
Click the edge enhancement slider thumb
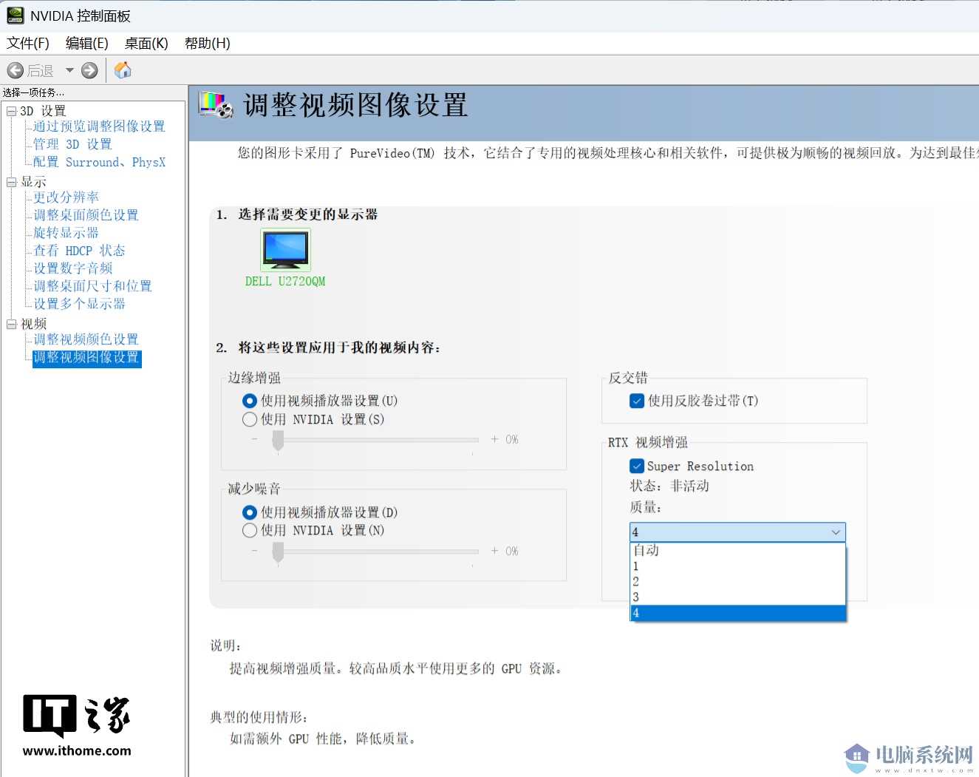(x=278, y=441)
